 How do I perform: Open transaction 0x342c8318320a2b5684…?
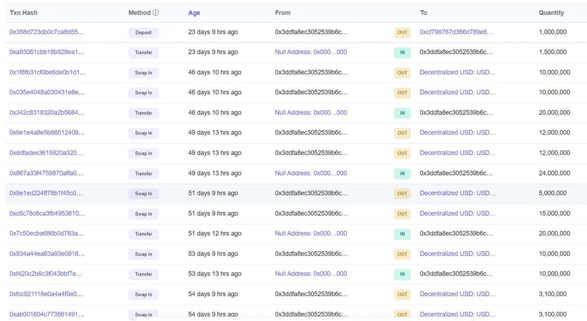pos(47,113)
